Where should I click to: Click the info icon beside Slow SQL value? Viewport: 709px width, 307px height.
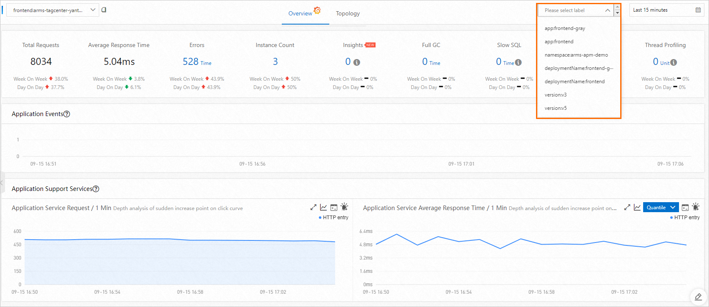pos(518,62)
